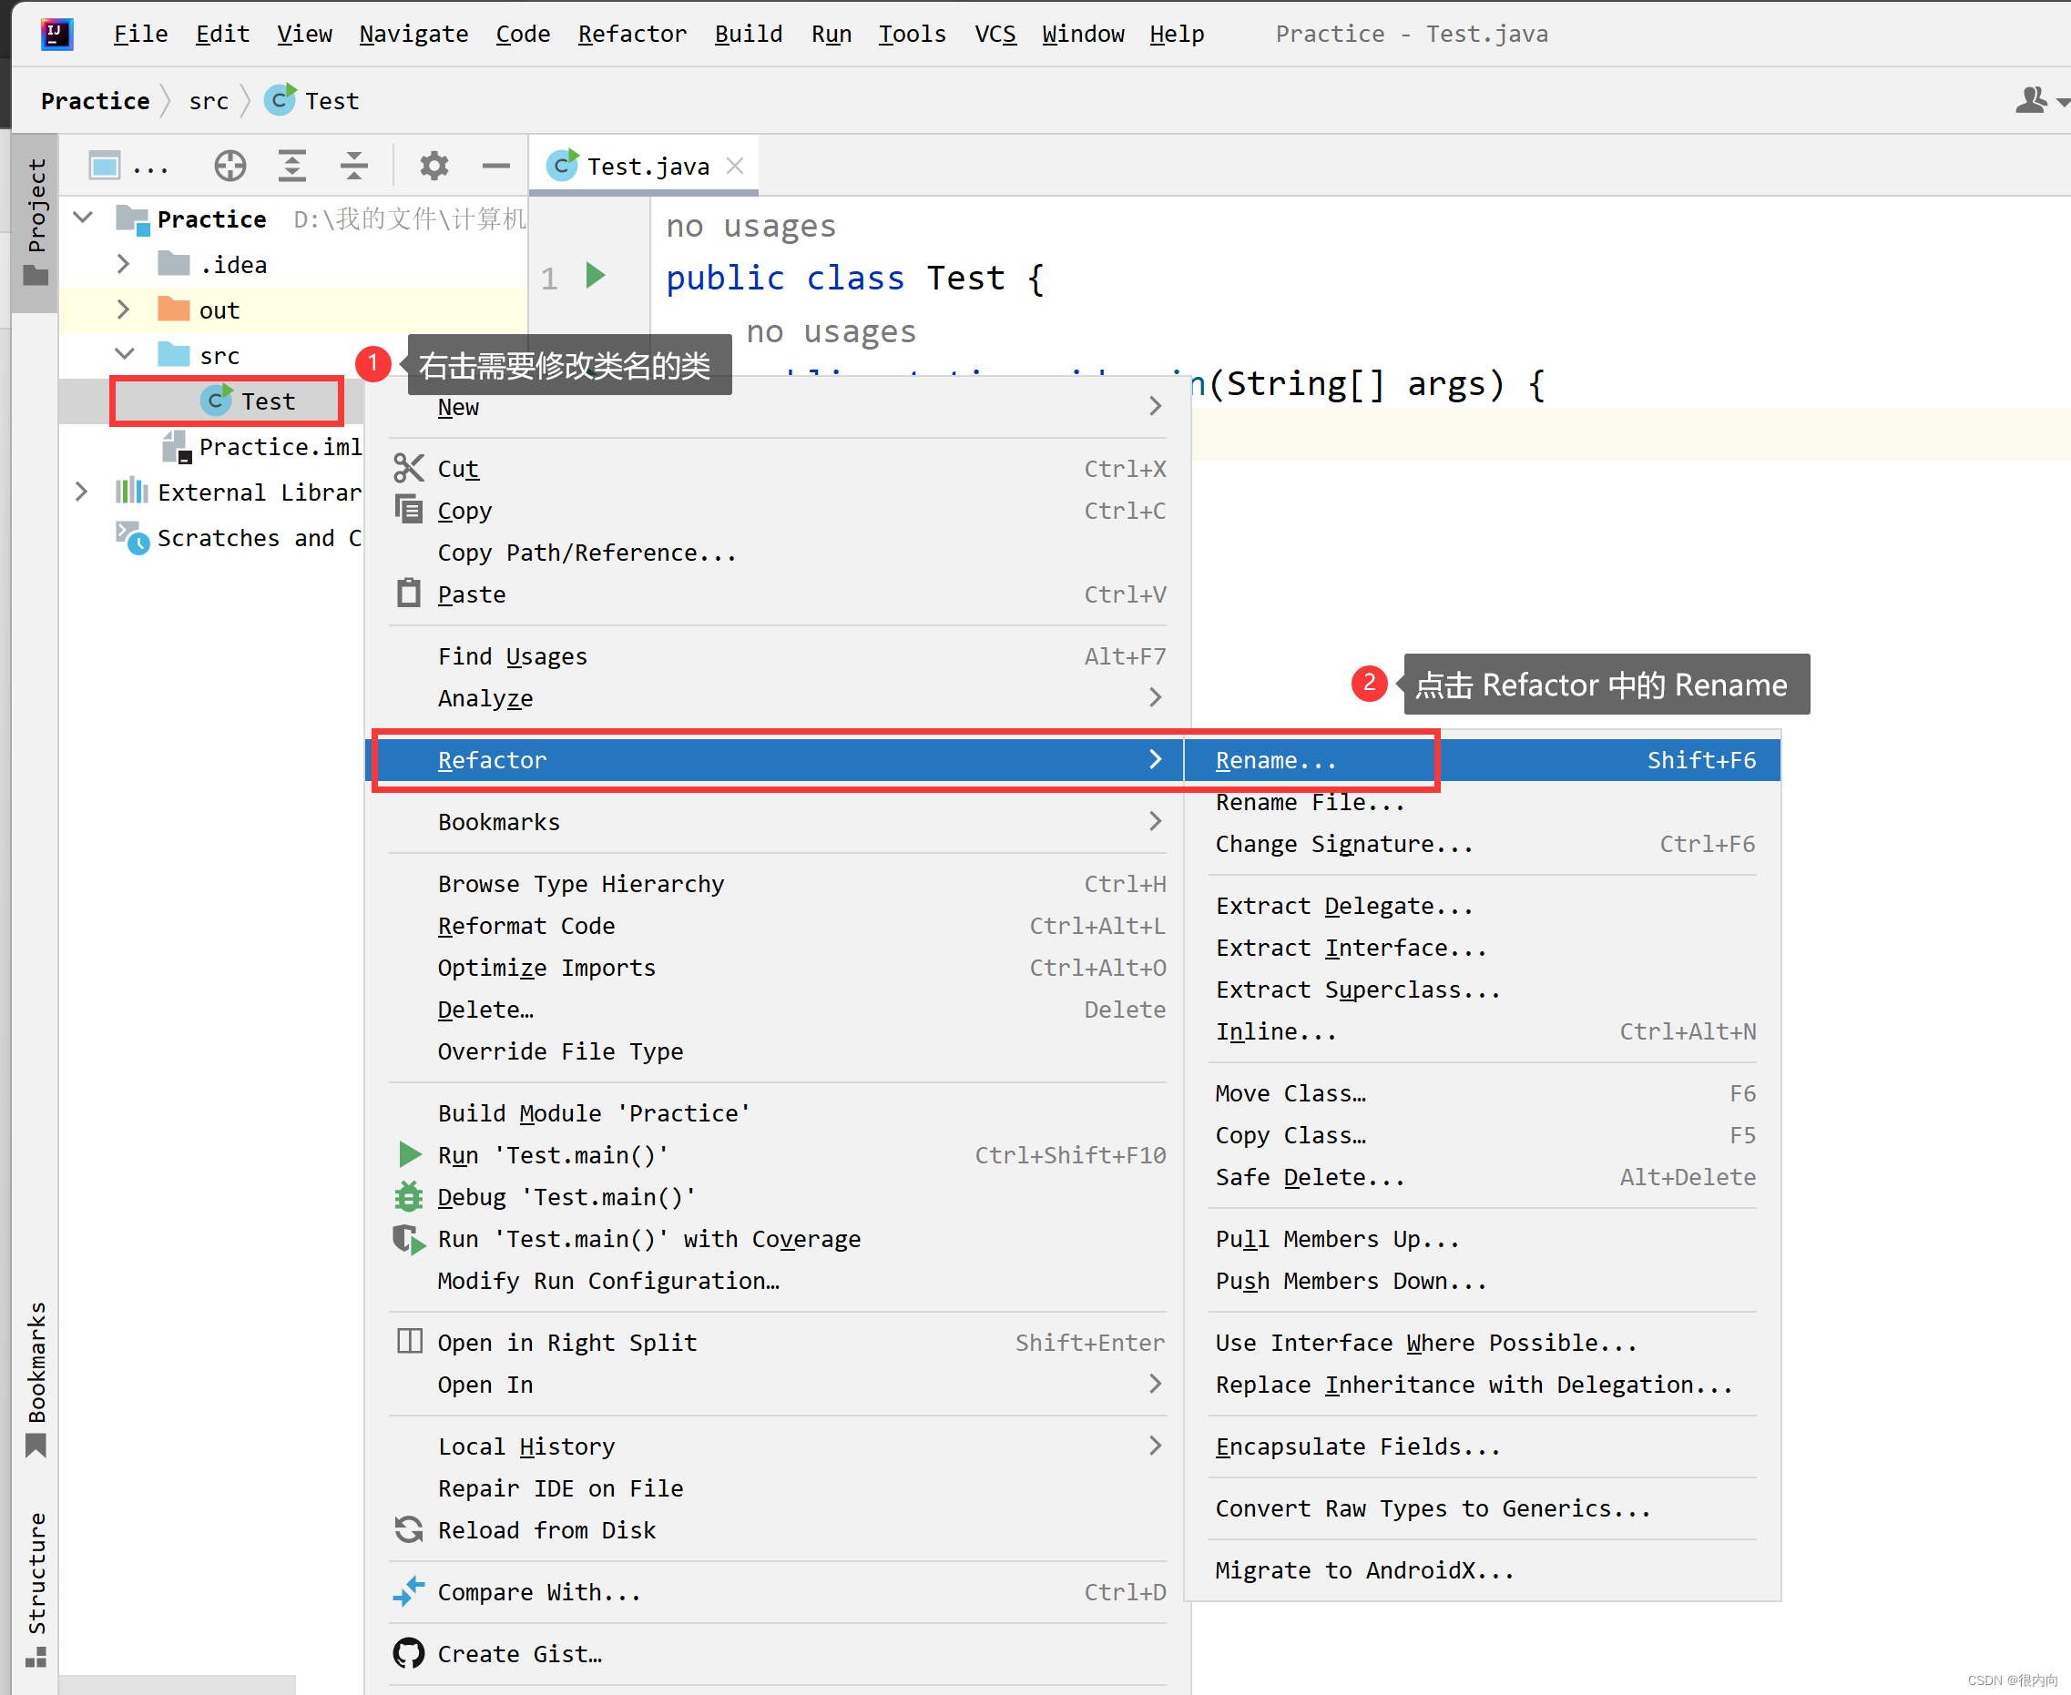2071x1695 pixels.
Task: Collapse the src folder
Action: (124, 354)
